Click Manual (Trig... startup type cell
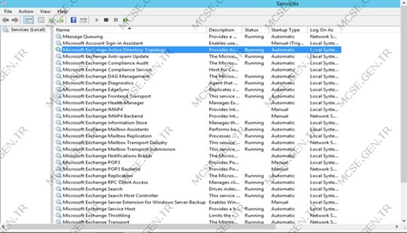The height and width of the screenshot is (233, 407). tap(287, 43)
